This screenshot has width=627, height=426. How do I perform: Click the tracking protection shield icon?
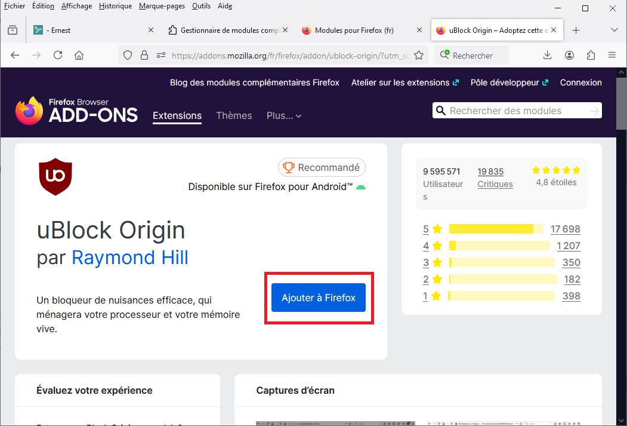127,56
